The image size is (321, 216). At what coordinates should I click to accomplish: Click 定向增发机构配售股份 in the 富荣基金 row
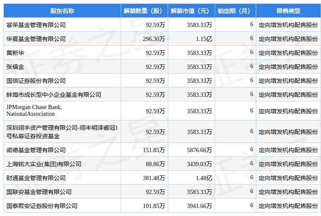coord(288,25)
